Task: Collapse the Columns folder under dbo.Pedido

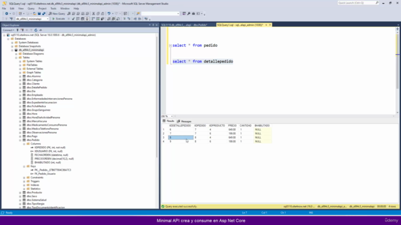Action: (x=24, y=144)
